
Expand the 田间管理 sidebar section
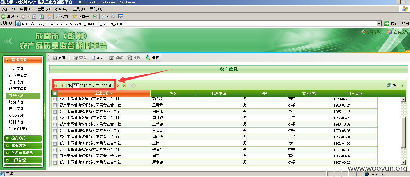(23, 160)
